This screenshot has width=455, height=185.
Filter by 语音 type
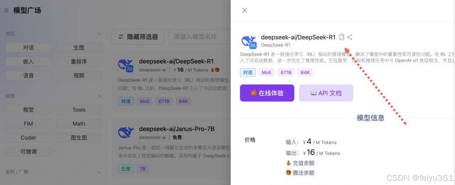point(28,76)
